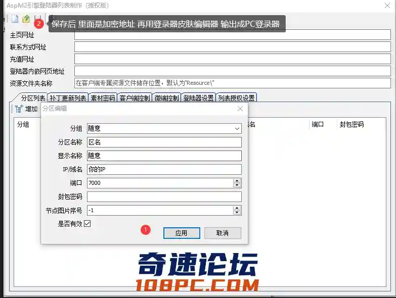This screenshot has height=298, width=396.
Task: Click the 分组 column header
Action: click(23, 124)
